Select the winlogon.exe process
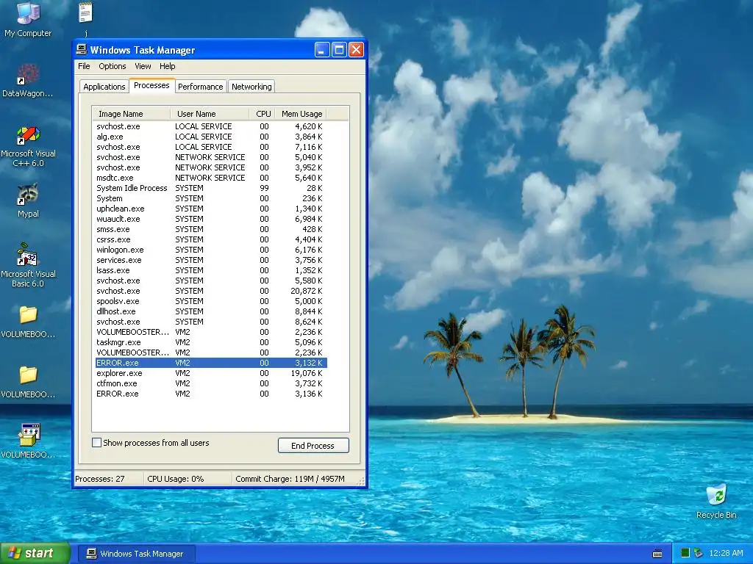Image resolution: width=753 pixels, height=564 pixels. click(x=211, y=250)
